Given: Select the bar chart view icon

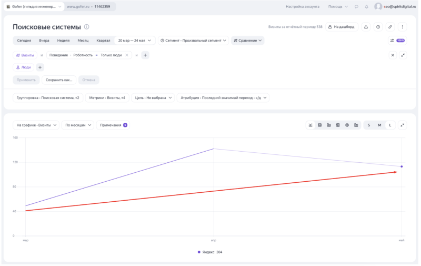Looking at the screenshot, I should (329, 125).
